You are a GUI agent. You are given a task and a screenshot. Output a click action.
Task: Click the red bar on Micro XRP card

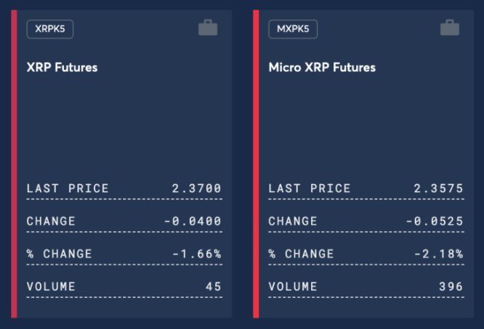pyautogui.click(x=256, y=164)
